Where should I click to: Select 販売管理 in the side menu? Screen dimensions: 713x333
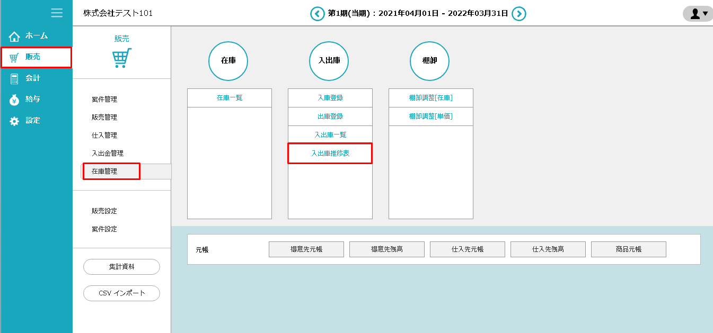[x=104, y=118]
